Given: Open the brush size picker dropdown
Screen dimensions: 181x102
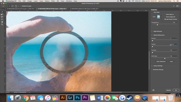Looking at the screenshot, I should click(18, 6).
